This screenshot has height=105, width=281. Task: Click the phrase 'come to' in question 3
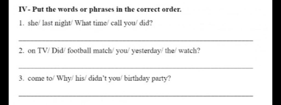tap(40, 79)
